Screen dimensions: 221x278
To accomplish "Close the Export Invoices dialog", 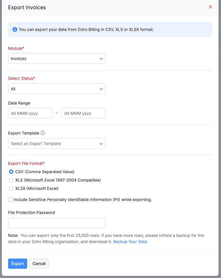I will (x=210, y=7).
